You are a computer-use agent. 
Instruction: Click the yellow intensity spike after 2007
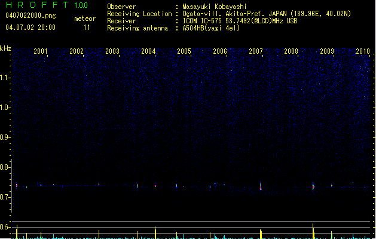pos(261,234)
